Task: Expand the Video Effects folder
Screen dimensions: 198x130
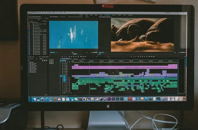Action: tap(29, 67)
